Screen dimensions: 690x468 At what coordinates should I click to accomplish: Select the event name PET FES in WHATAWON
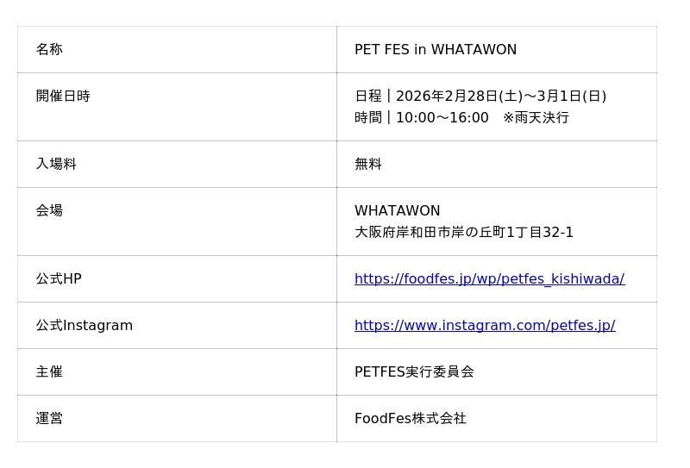436,50
